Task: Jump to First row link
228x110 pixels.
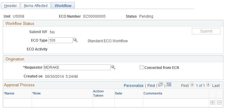Action: point(185,86)
